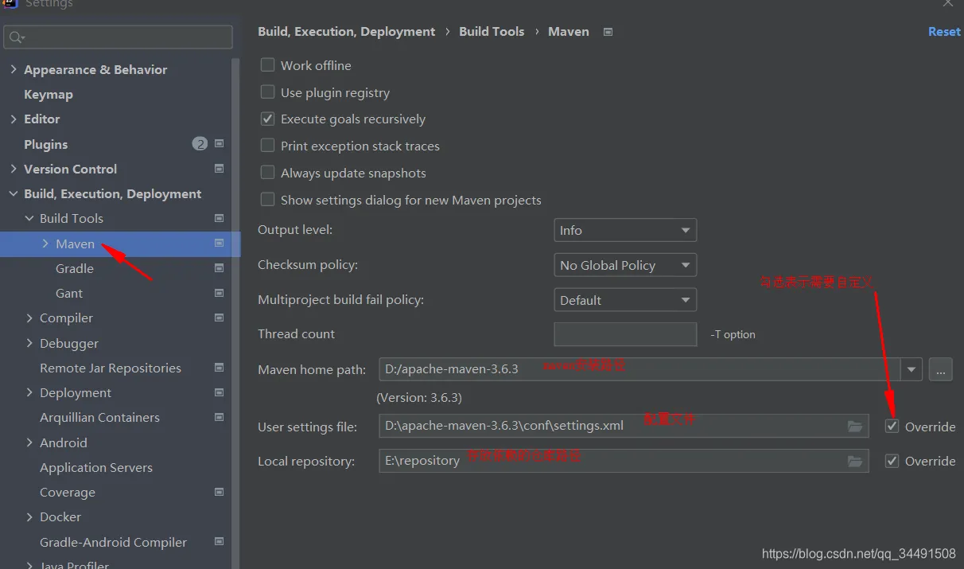Image resolution: width=964 pixels, height=569 pixels.
Task: Open Gradle-Android Compiler settings
Action: tap(115, 542)
